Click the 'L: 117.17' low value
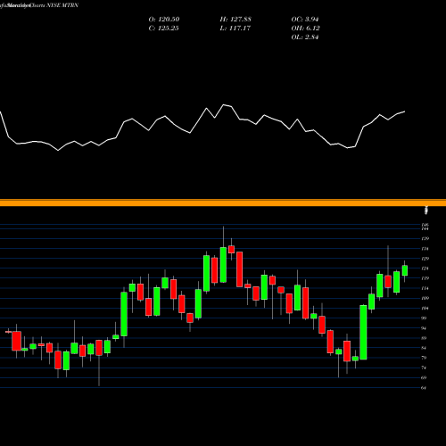Viewport: 446px width, 446px height. 235,29
